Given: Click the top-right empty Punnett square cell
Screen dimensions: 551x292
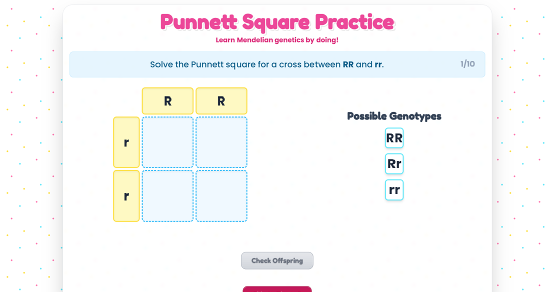Looking at the screenshot, I should click(221, 142).
